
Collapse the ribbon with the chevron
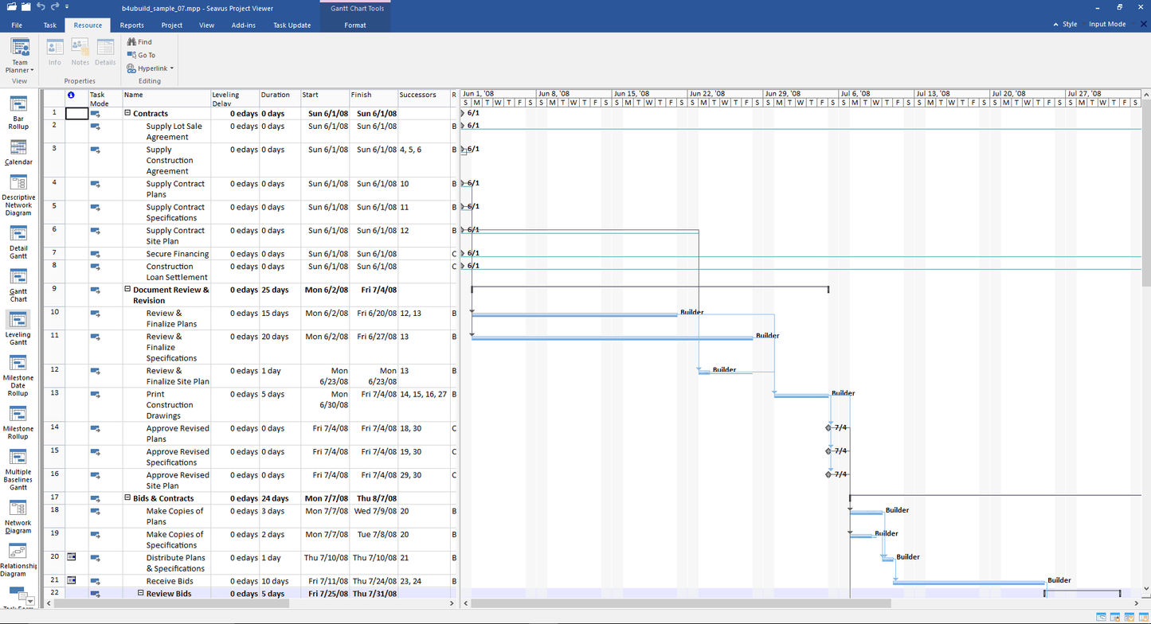coord(1055,24)
